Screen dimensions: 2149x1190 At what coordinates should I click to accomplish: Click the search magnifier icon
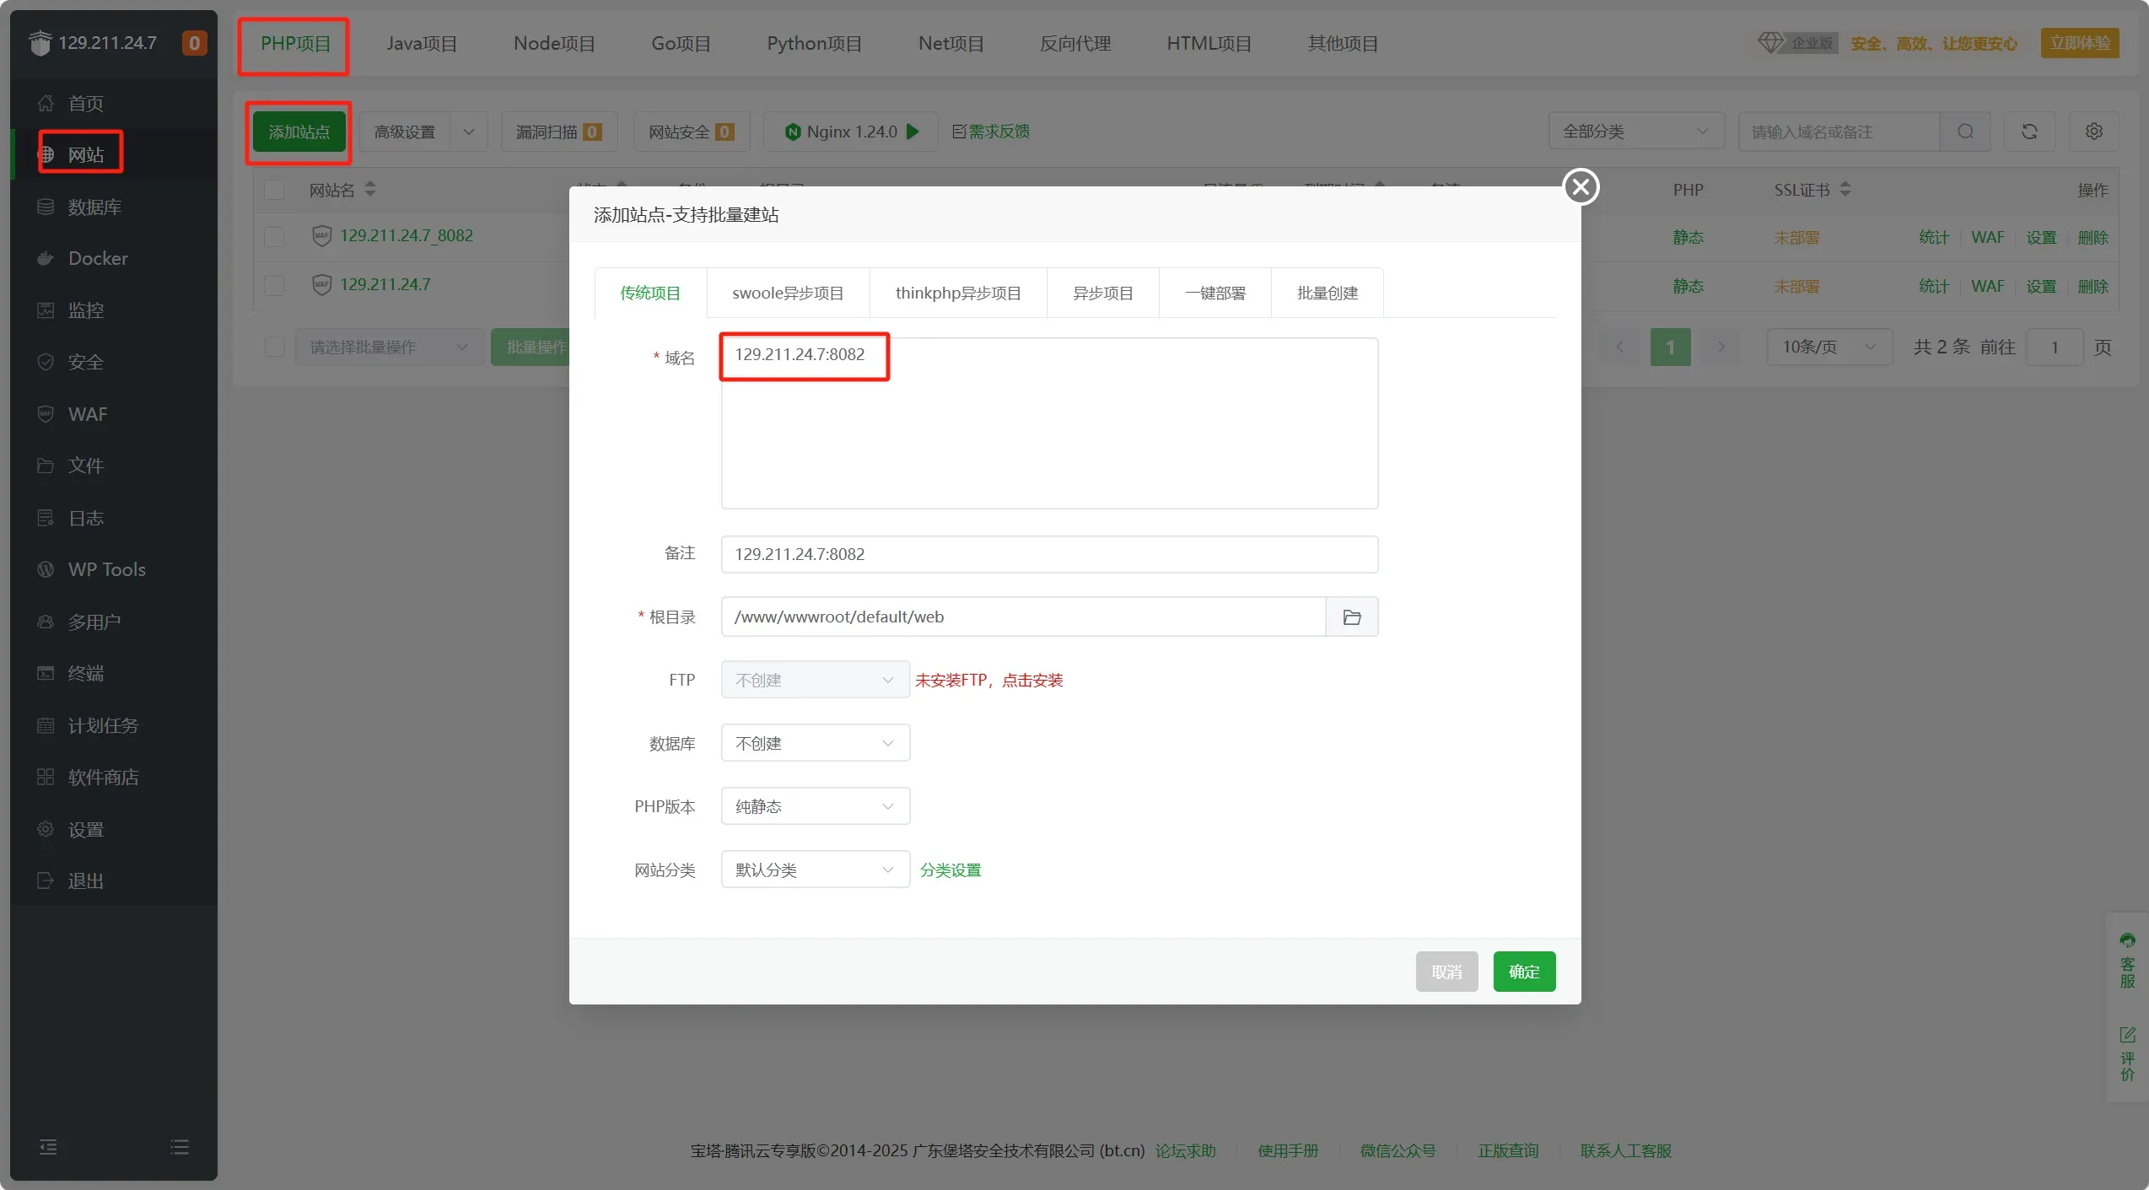point(1965,132)
